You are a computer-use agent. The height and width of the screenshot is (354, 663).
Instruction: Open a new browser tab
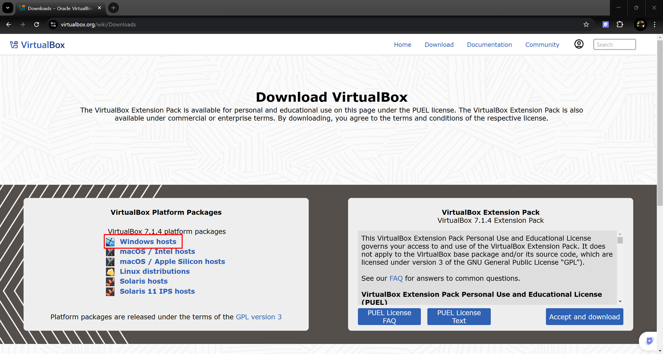pyautogui.click(x=113, y=8)
